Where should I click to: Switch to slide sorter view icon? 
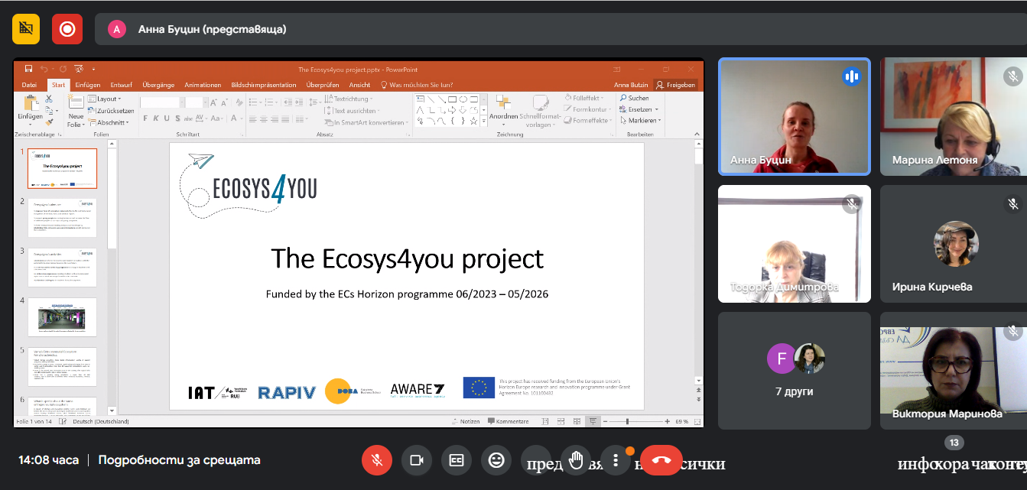561,421
